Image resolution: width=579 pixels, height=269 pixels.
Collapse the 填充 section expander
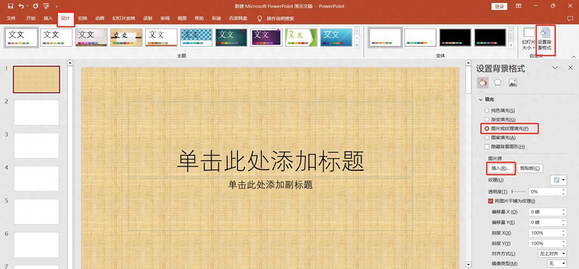pos(481,99)
